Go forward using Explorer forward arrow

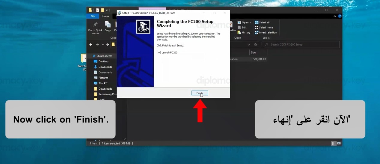[97, 45]
